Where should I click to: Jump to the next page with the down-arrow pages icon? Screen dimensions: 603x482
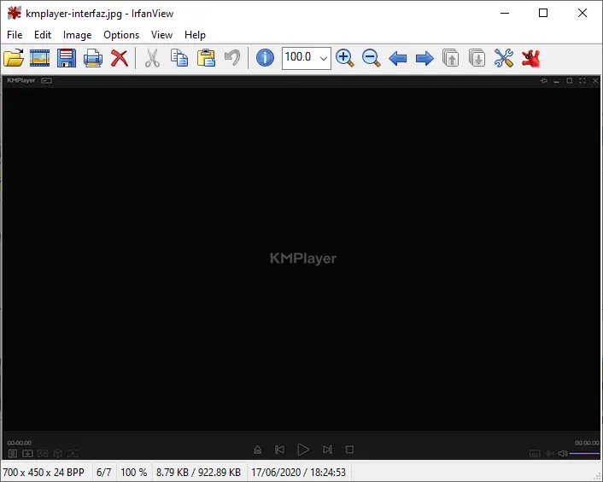(x=477, y=58)
